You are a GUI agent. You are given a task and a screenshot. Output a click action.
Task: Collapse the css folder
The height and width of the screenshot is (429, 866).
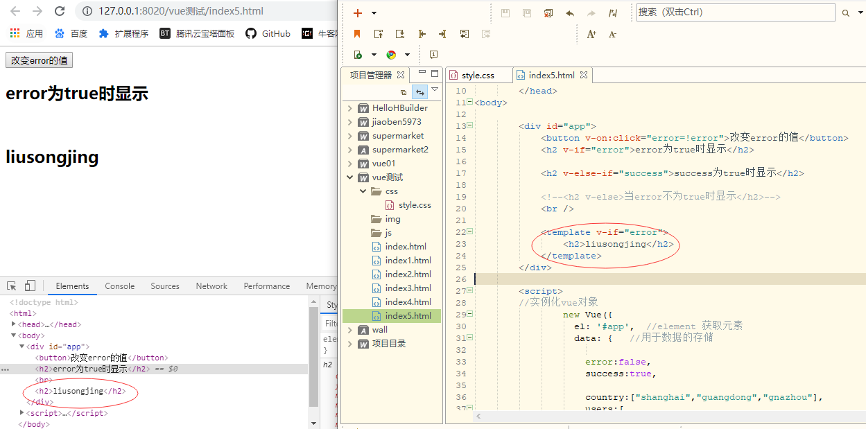(363, 191)
